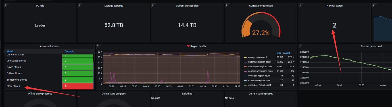Sort legend by the max column header
Image resolution: width=392 pixels, height=107 pixels.
coord(279,53)
